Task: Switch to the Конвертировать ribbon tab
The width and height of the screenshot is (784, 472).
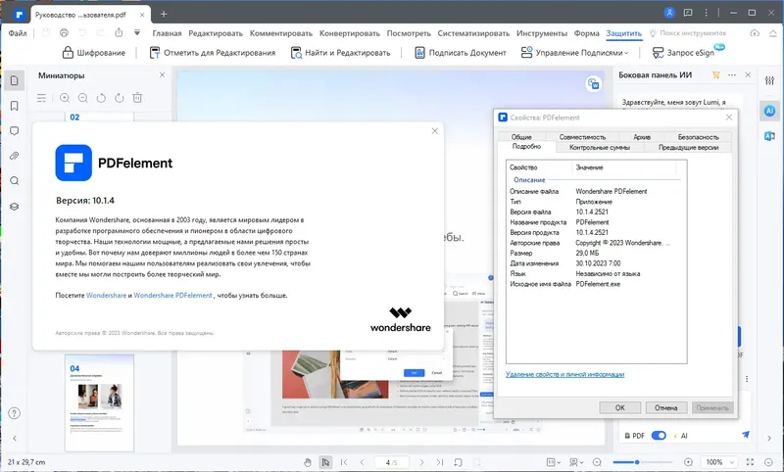Action: (x=350, y=33)
